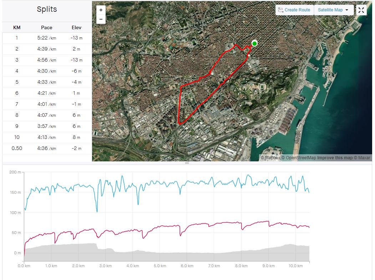The image size is (375, 280).
Task: Click the Elev column header
Action: click(76, 27)
